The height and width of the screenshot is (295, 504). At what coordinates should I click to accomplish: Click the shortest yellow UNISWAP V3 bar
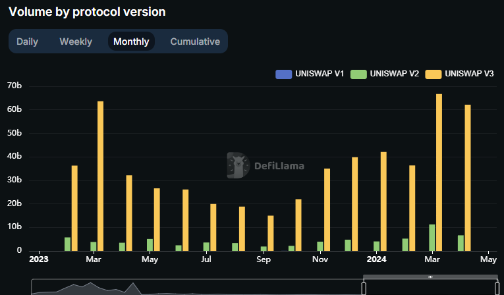271,233
